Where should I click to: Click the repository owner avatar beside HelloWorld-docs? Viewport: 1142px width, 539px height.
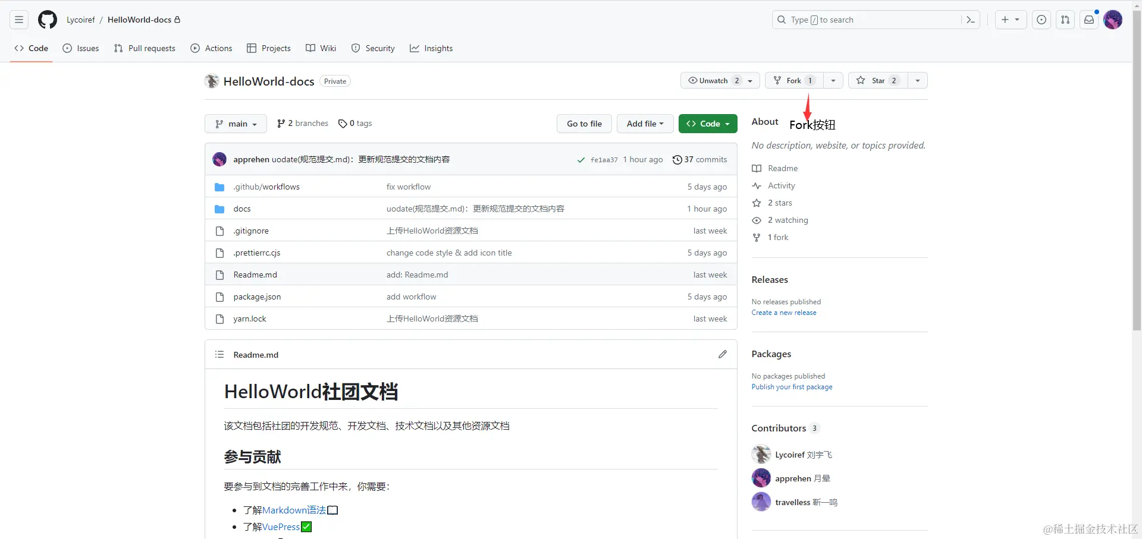pos(212,81)
